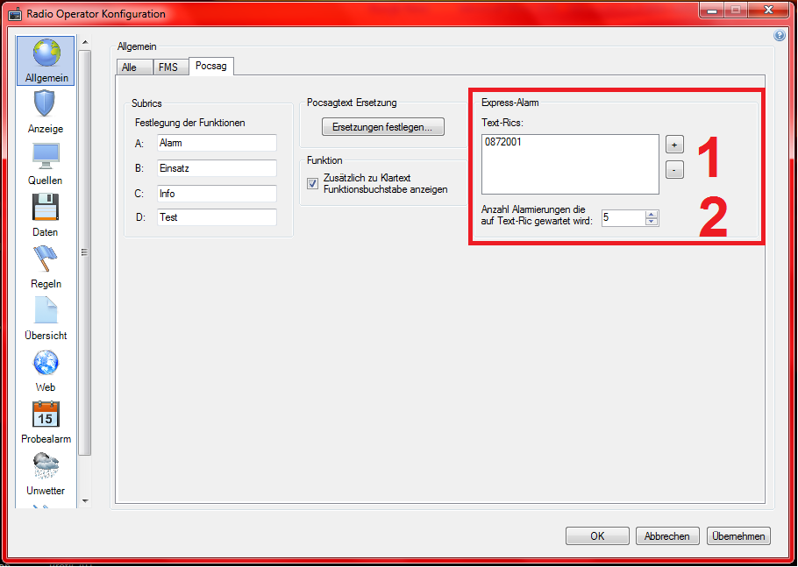
Task: Click the sidebar scroll down arrow
Action: pos(85,501)
